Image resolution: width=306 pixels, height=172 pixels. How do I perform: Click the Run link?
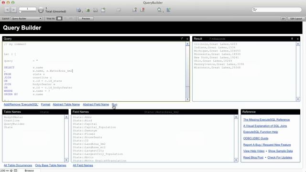[x=114, y=105]
